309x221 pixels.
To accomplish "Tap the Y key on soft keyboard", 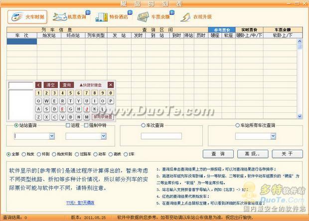I will point(79,101).
